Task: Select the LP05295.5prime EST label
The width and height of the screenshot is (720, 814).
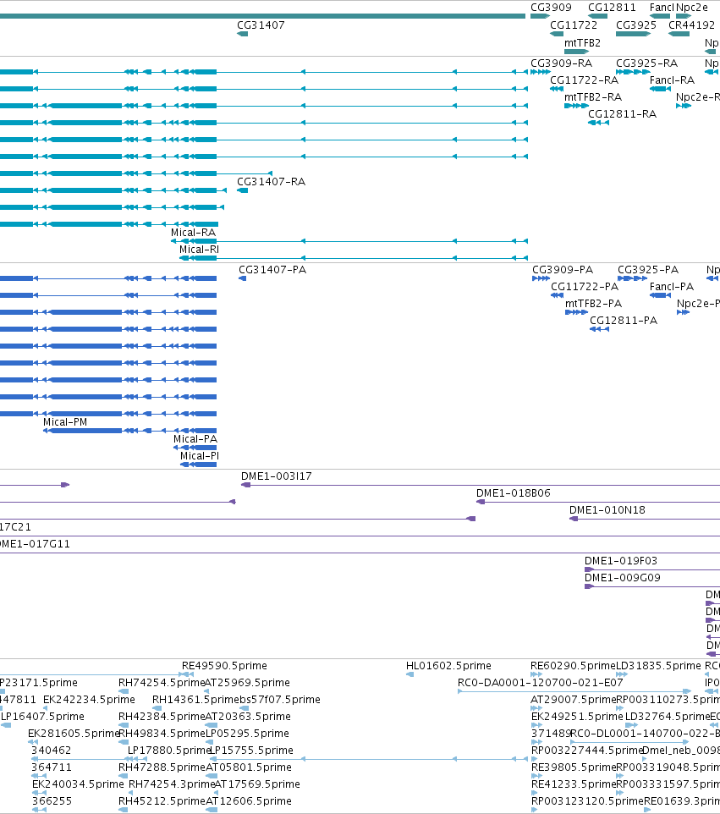Action: [247, 734]
